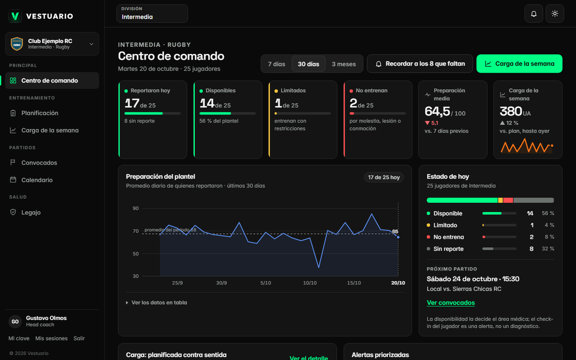
Task: Open sidebar Carga de la semana entry
Action: point(52,130)
